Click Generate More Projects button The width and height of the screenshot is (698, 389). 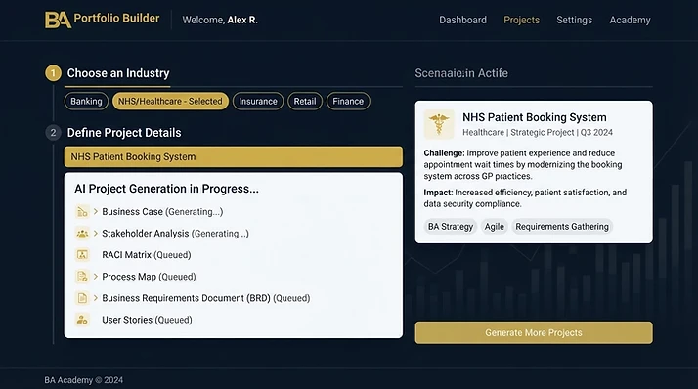coord(534,333)
